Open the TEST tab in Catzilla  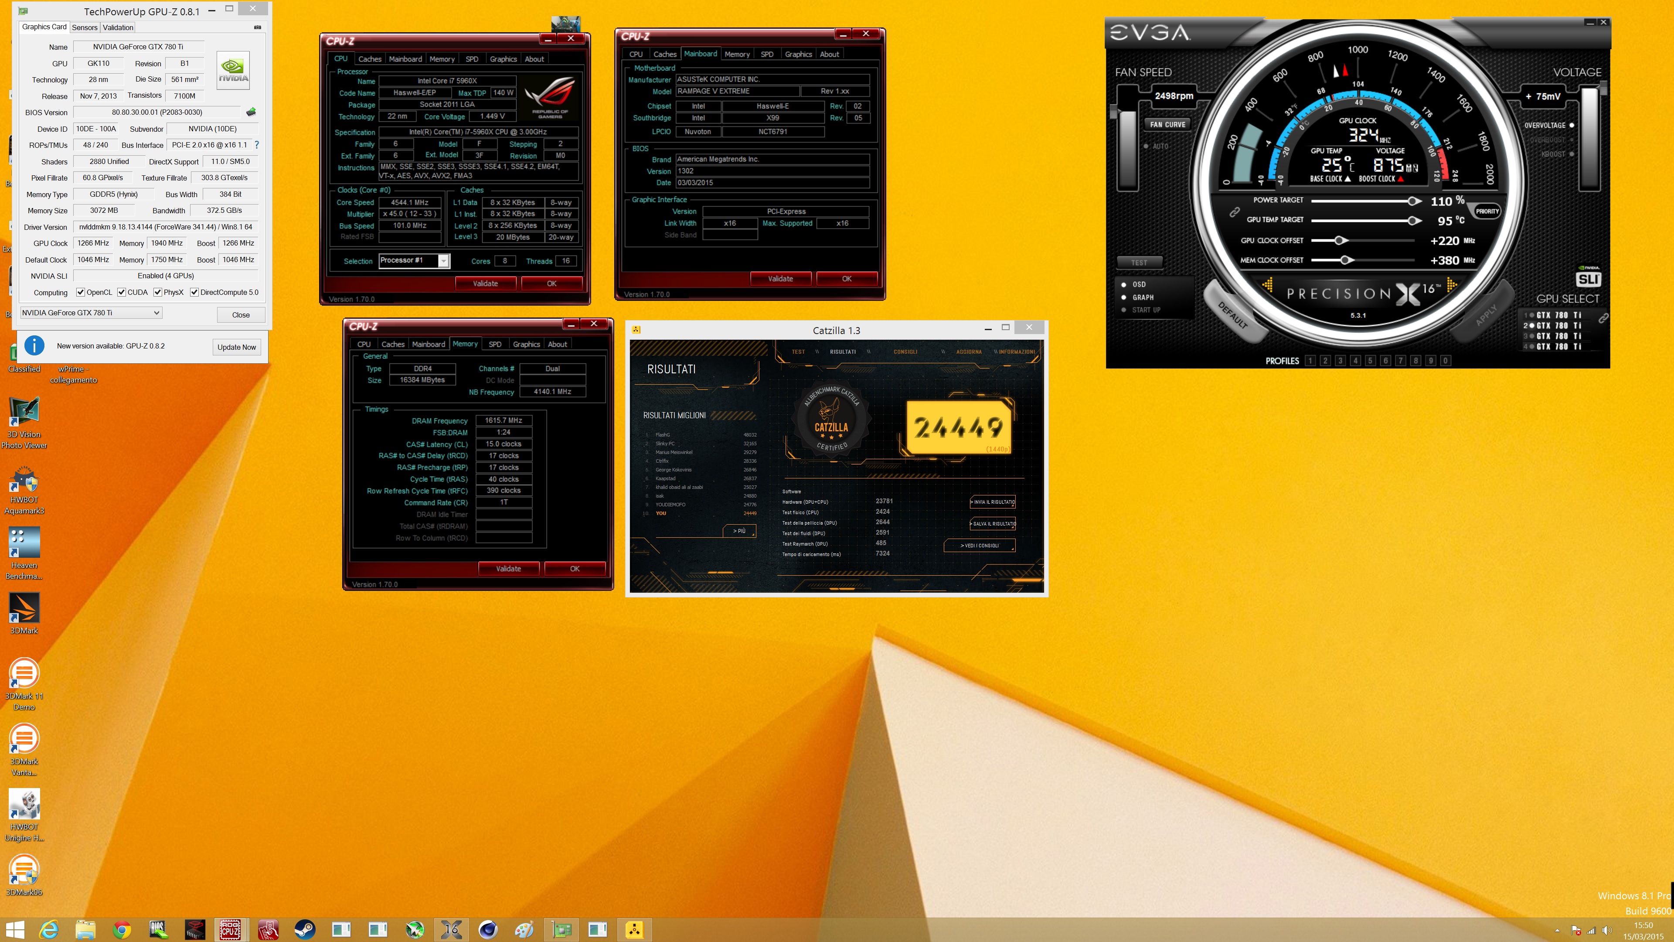(x=798, y=352)
